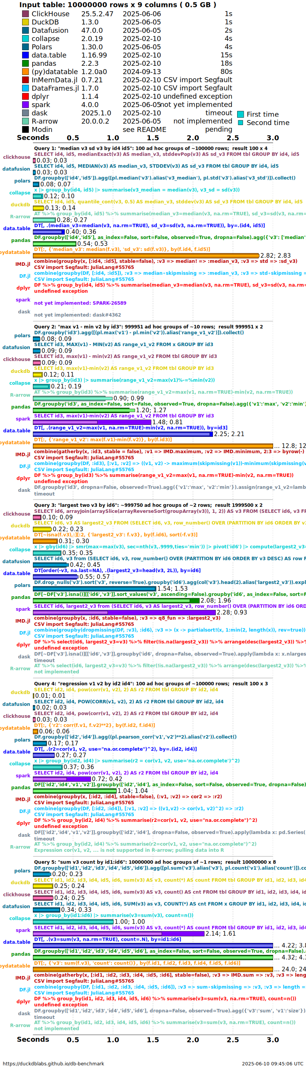Click the '2.28; 0.93' timing value
The image size is (306, 1067).
[x=232, y=613]
